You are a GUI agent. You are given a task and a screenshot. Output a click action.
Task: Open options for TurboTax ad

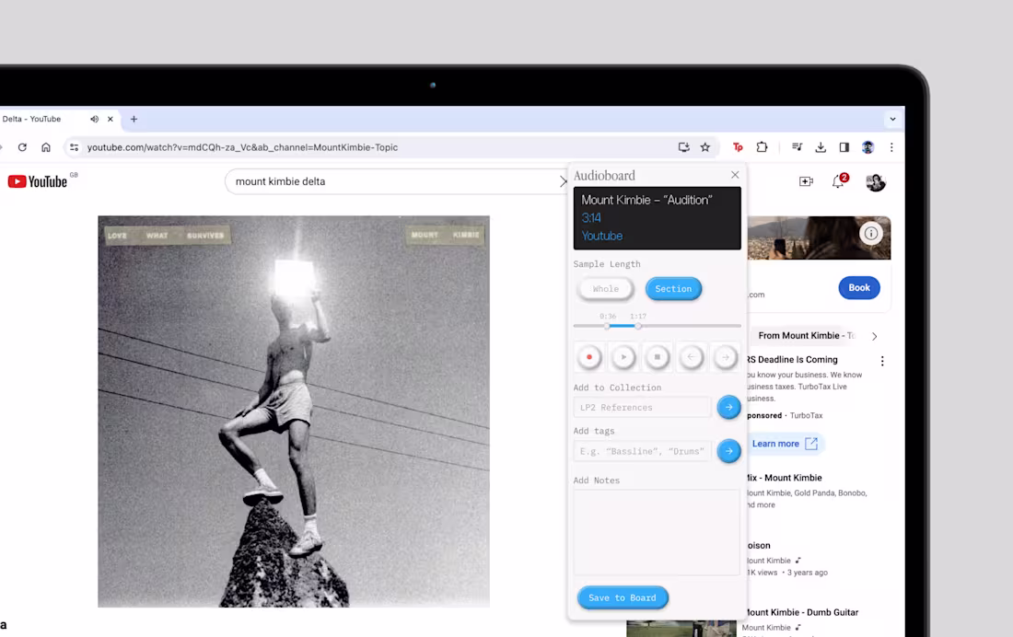tap(882, 361)
